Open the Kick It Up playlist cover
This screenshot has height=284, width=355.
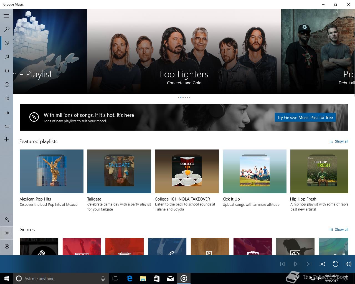(255, 171)
